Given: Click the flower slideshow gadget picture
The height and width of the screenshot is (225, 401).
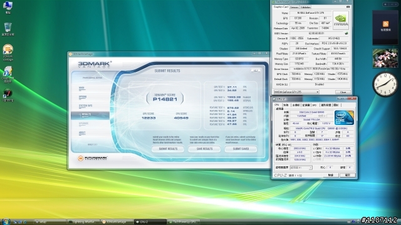Looking at the screenshot, I should click(385, 58).
